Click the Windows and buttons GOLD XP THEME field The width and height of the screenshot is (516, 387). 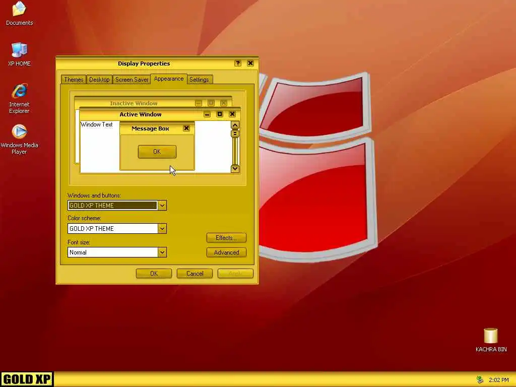point(112,206)
